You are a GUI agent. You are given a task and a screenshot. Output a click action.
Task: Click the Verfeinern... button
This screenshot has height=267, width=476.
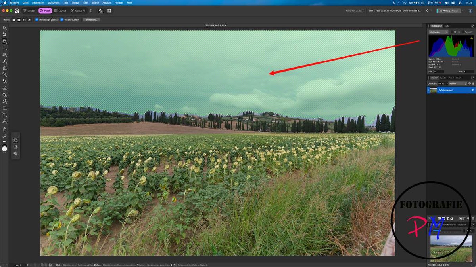tap(91, 19)
